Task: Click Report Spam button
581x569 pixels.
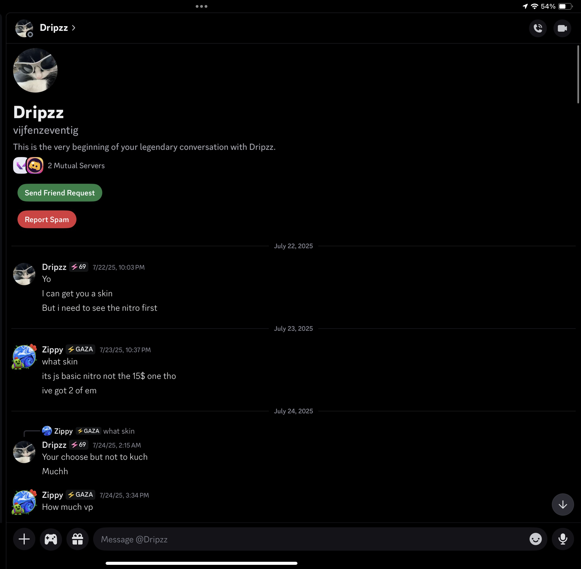Action: [47, 219]
